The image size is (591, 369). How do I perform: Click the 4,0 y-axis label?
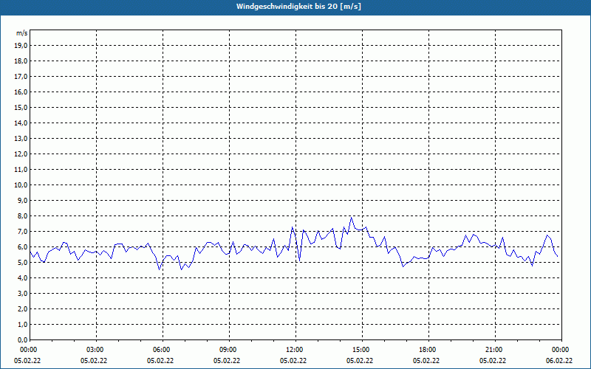[23, 278]
